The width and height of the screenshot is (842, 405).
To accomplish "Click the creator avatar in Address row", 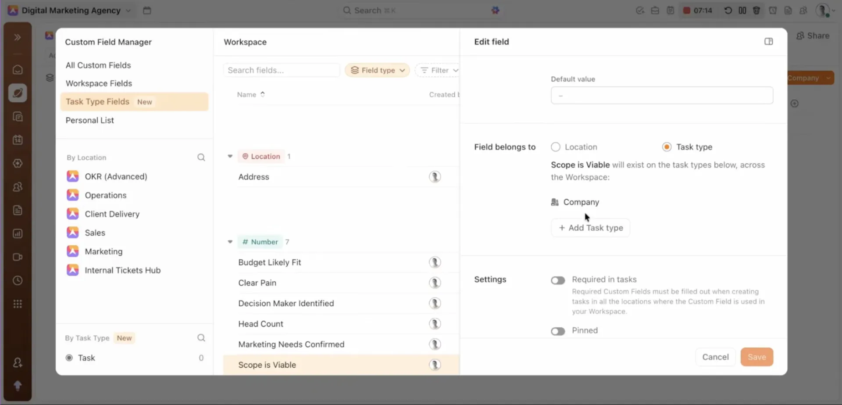I will click(x=435, y=177).
